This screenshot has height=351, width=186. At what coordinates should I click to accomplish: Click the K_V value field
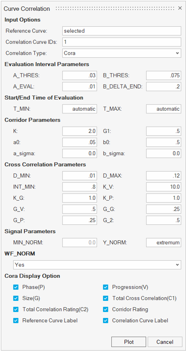point(163,187)
